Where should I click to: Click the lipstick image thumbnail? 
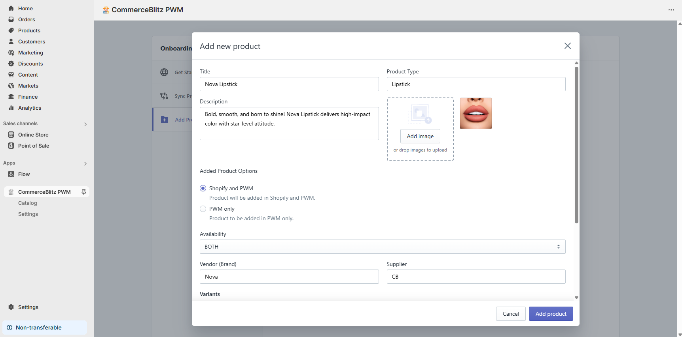click(476, 113)
